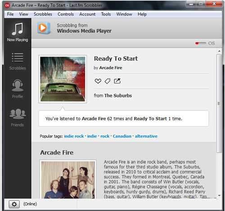Screen dimensions: 225x211
Task: Open the Now Playing view
Action: tap(18, 32)
